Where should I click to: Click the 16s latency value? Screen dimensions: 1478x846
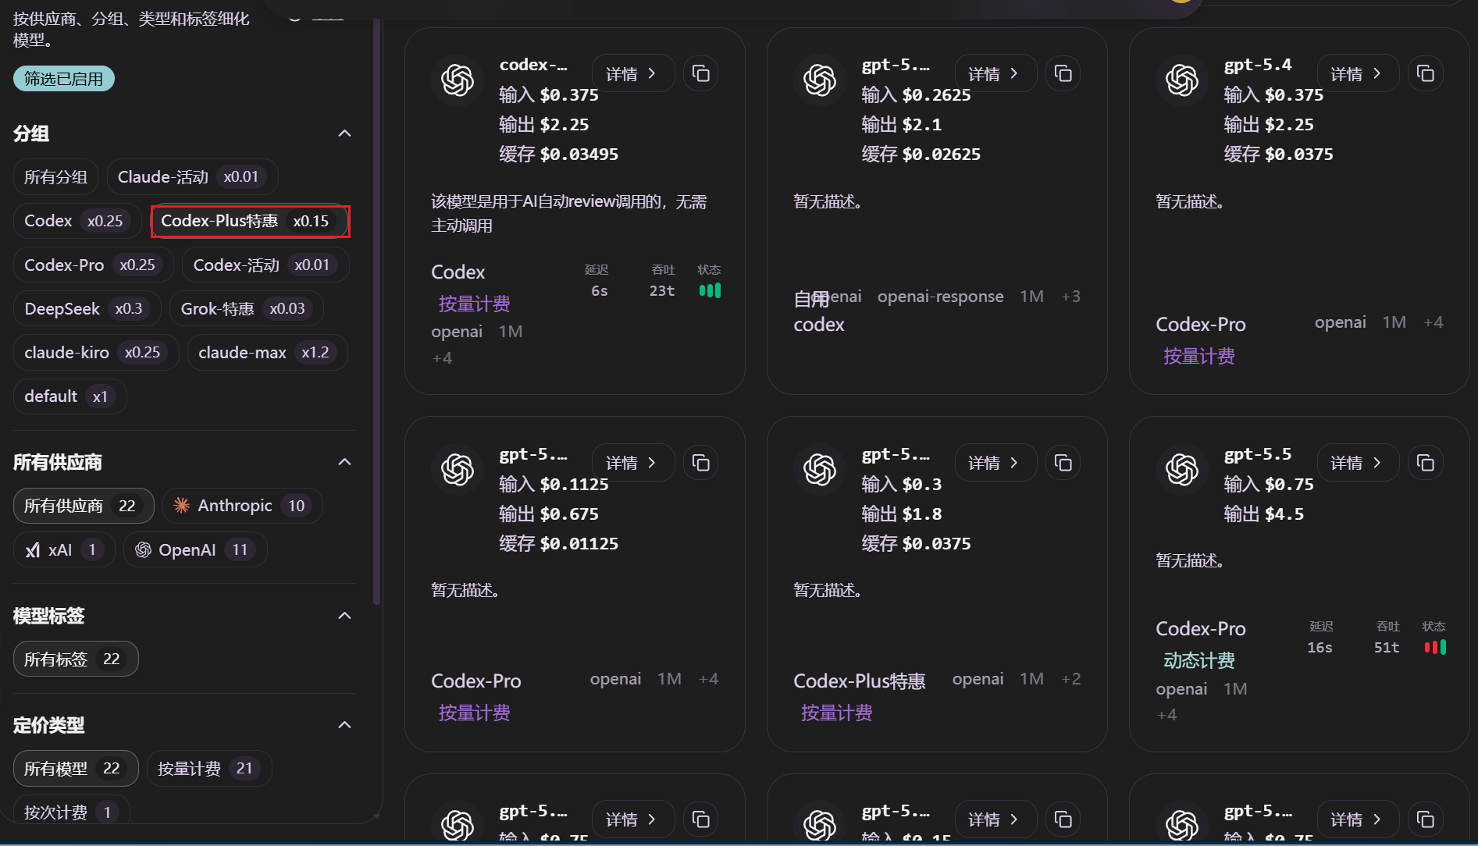pyautogui.click(x=1320, y=647)
